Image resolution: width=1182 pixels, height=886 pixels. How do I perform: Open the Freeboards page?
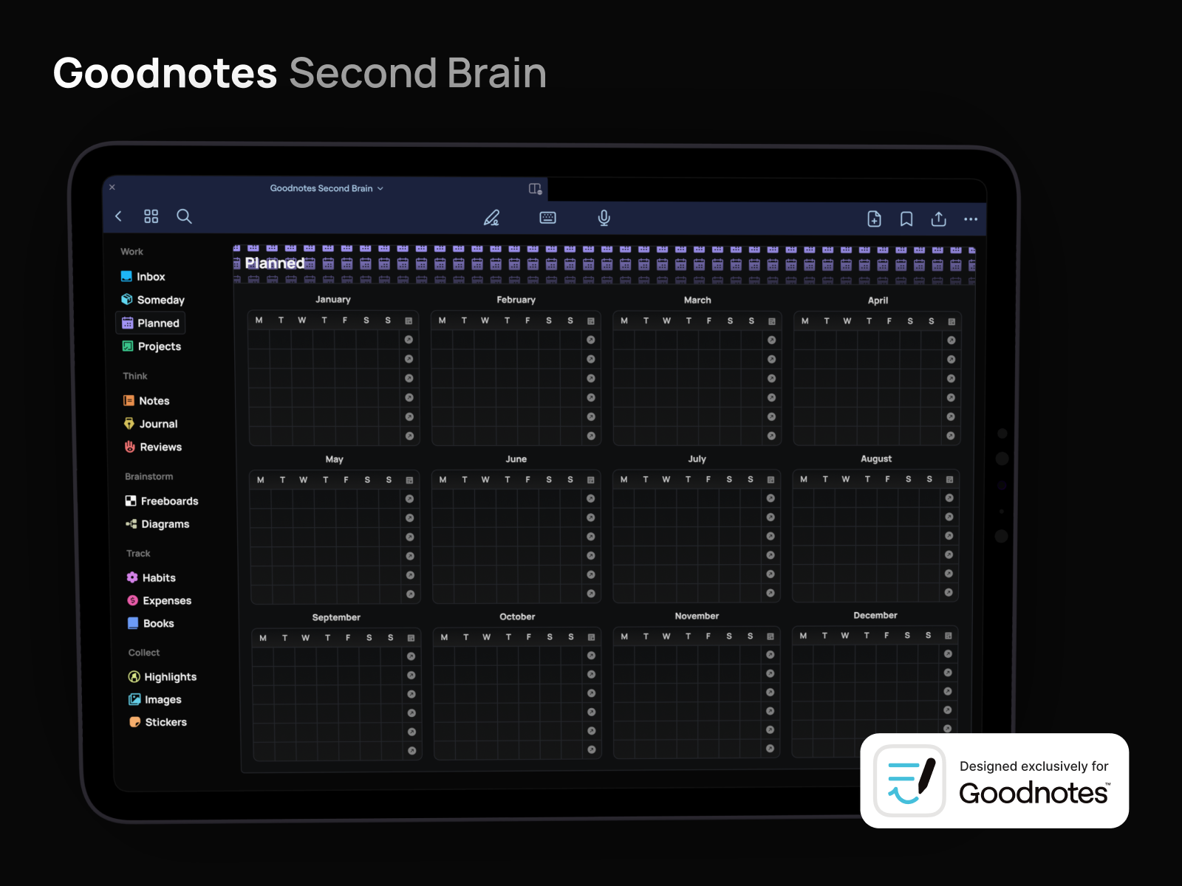(x=168, y=501)
